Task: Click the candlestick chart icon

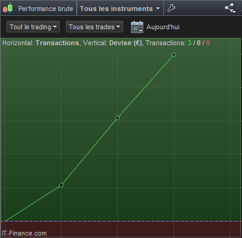Action: (x=8, y=9)
